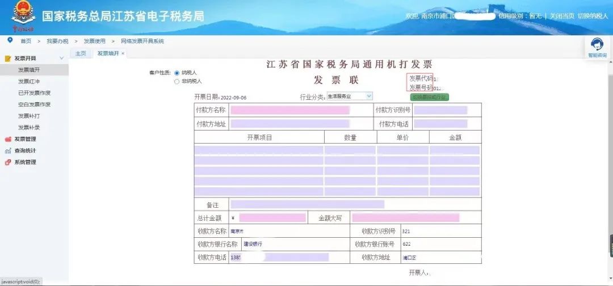This screenshot has height=286, width=613.
Task: Click the 关闭当页 link in header
Action: [x=562, y=16]
